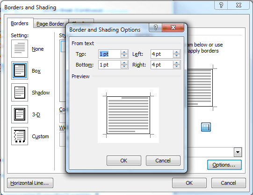Toggle the right border button in preview
The width and height of the screenshot is (253, 195).
(206, 127)
